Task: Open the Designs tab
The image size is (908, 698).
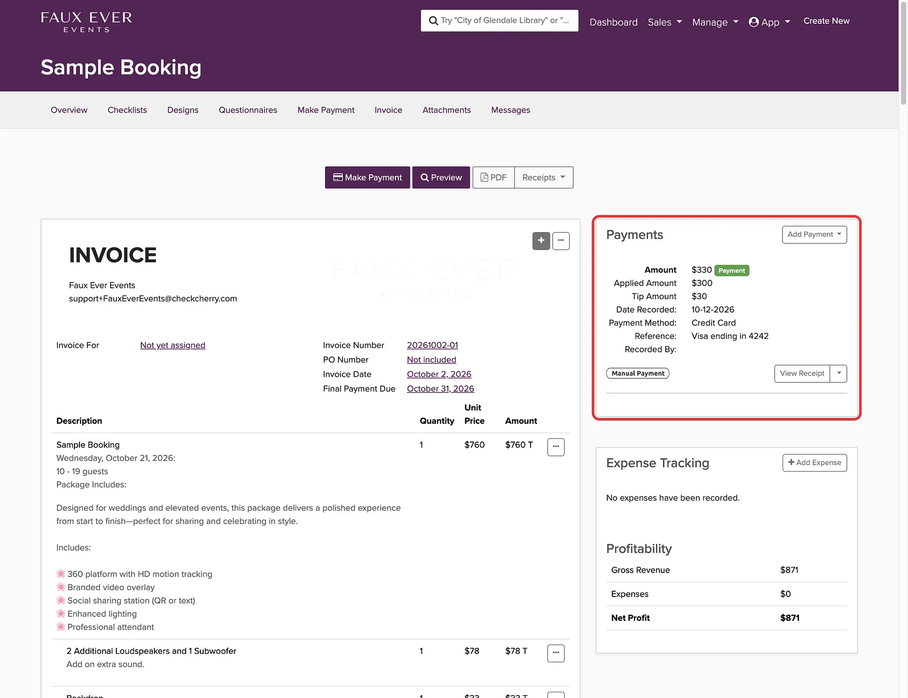Action: tap(183, 110)
